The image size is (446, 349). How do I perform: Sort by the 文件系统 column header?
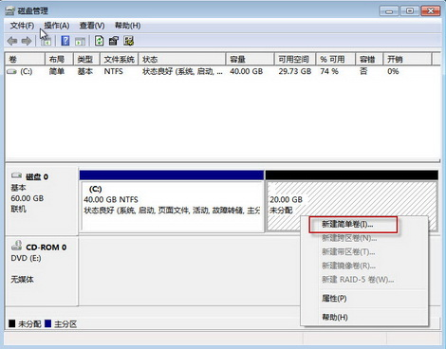pyautogui.click(x=120, y=60)
